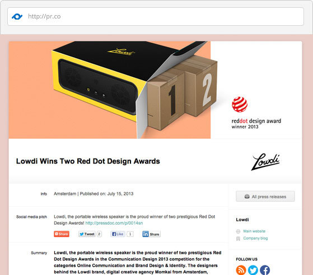Open the RSS feed icon
The height and width of the screenshot is (275, 313).
241,270
